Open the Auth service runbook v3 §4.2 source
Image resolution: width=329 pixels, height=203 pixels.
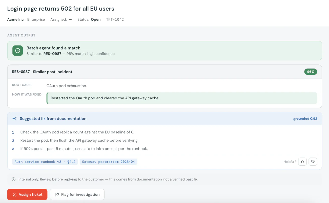45,162
